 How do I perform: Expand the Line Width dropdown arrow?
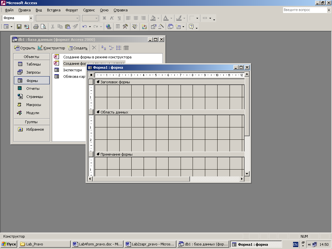(x=197, y=18)
